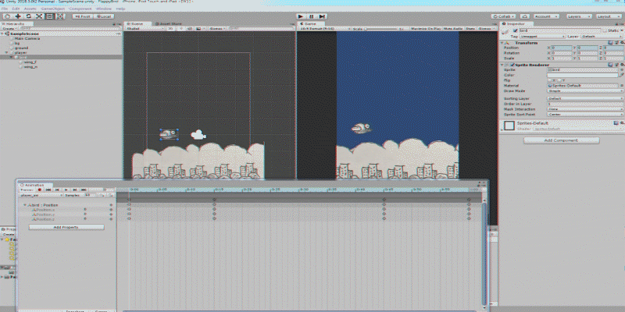
Task: Click the Add Property button
Action: (66, 227)
